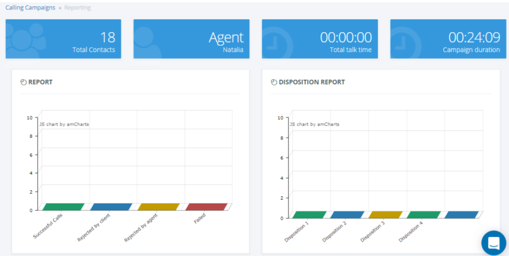
Task: Click the green Successful Calls bar
Action: (63, 207)
